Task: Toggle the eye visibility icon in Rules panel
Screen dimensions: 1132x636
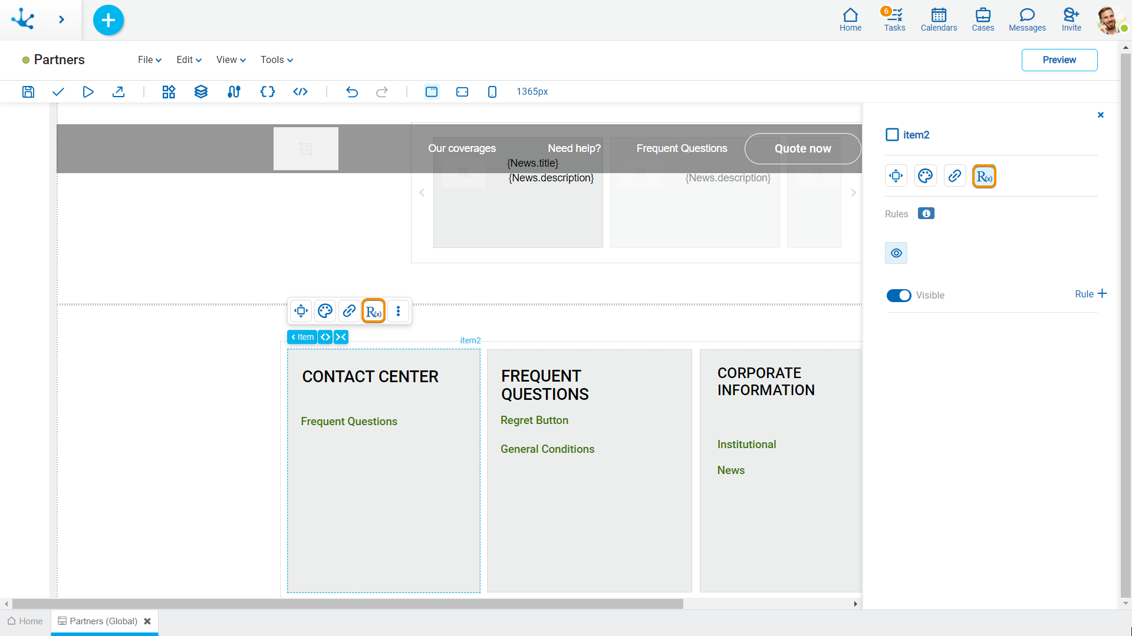Action: [896, 253]
